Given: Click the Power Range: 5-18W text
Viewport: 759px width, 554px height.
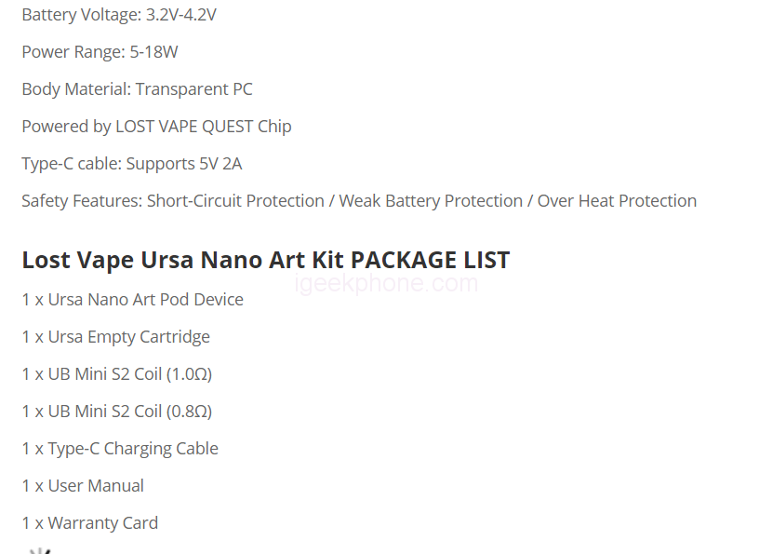Looking at the screenshot, I should (100, 52).
